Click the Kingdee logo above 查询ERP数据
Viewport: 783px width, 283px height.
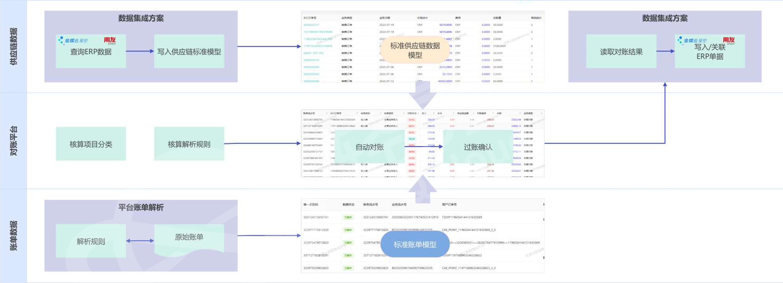pos(73,40)
